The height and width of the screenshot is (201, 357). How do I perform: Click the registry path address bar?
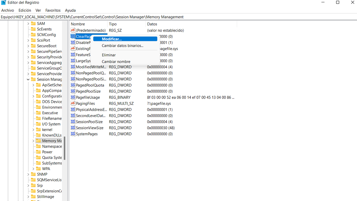click(x=179, y=17)
